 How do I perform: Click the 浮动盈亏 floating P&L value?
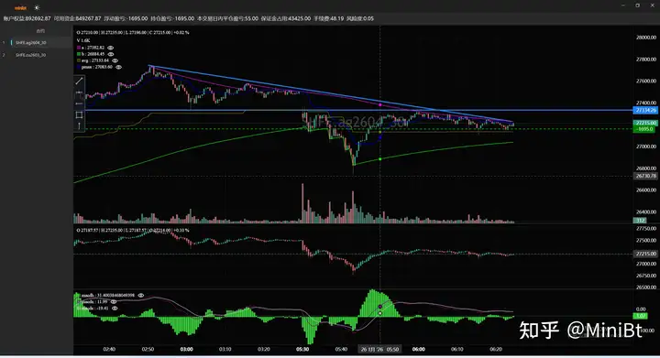126,18
